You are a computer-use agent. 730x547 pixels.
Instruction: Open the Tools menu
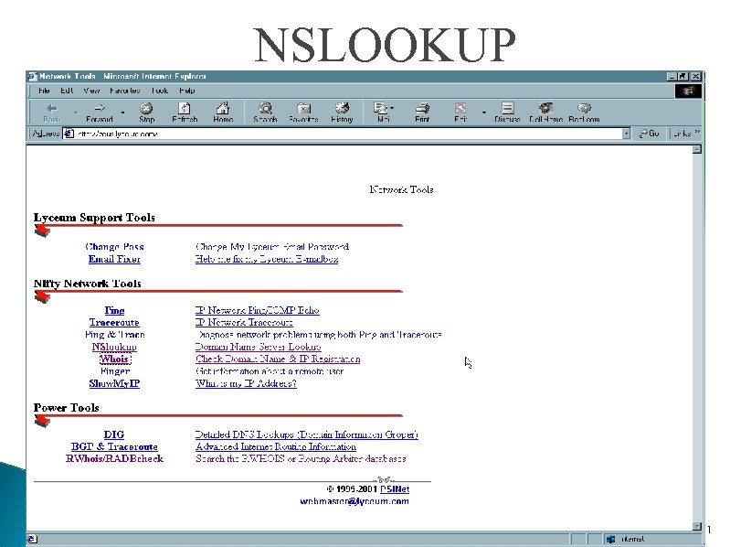point(160,91)
